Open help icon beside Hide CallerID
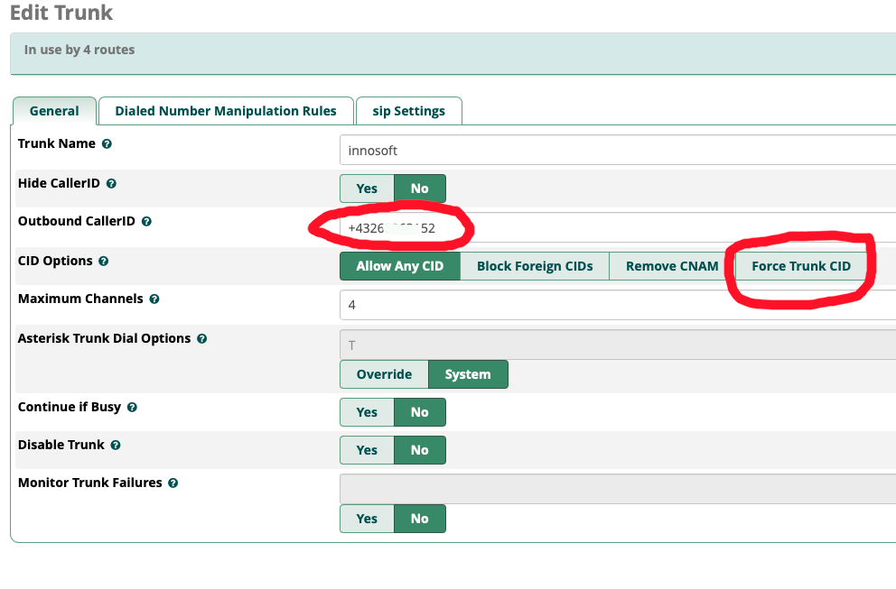896x589 pixels. (x=111, y=184)
